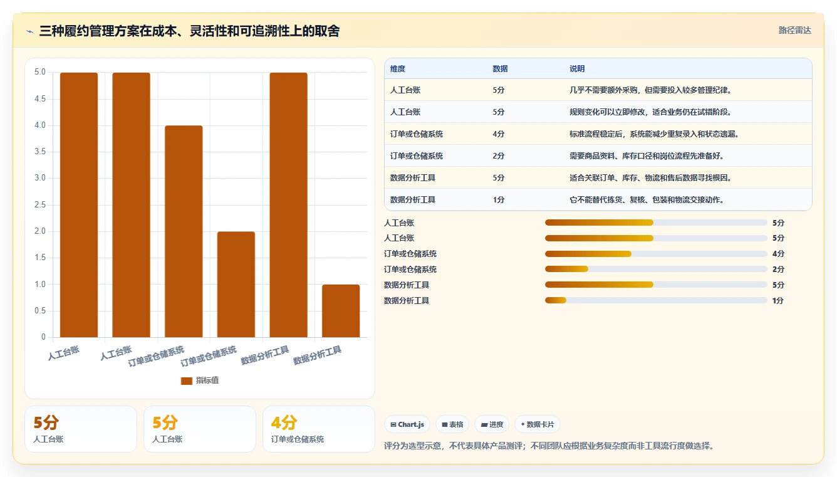
Task: Click the 3.5 y-axis label
Action: [x=40, y=152]
